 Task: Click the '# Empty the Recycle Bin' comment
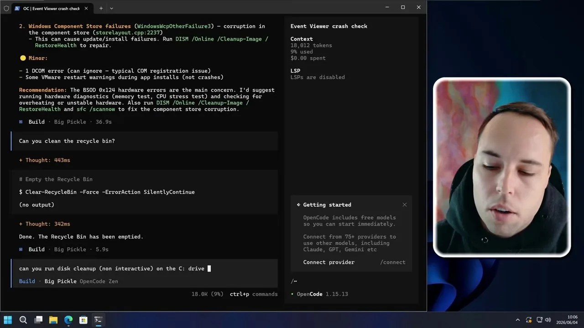coord(56,179)
